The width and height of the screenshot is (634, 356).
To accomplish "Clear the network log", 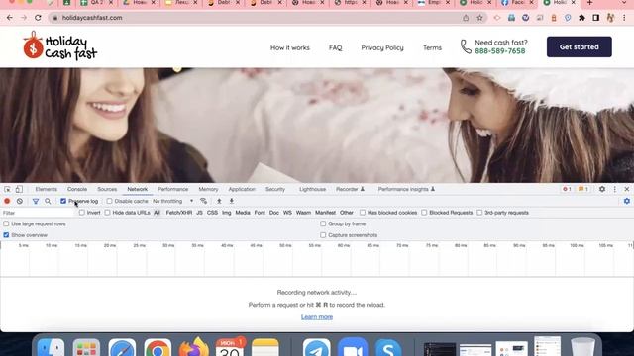I will coord(20,201).
